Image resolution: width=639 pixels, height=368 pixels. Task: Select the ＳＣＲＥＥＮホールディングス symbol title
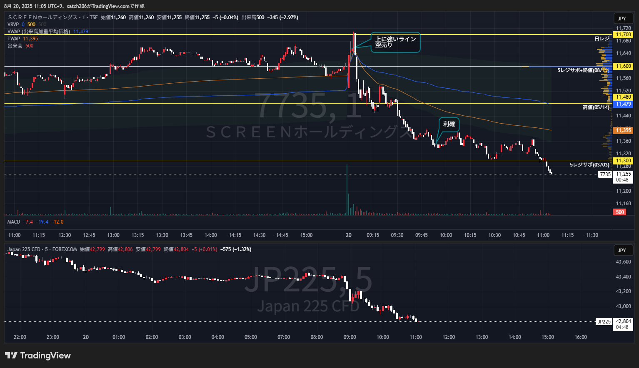53,17
